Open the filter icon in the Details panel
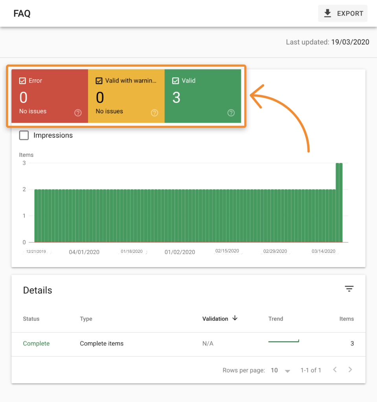This screenshot has width=377, height=402. (x=349, y=289)
